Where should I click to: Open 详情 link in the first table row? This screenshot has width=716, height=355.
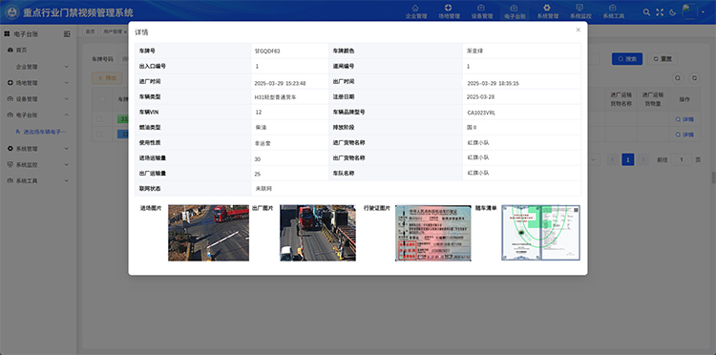tap(684, 119)
